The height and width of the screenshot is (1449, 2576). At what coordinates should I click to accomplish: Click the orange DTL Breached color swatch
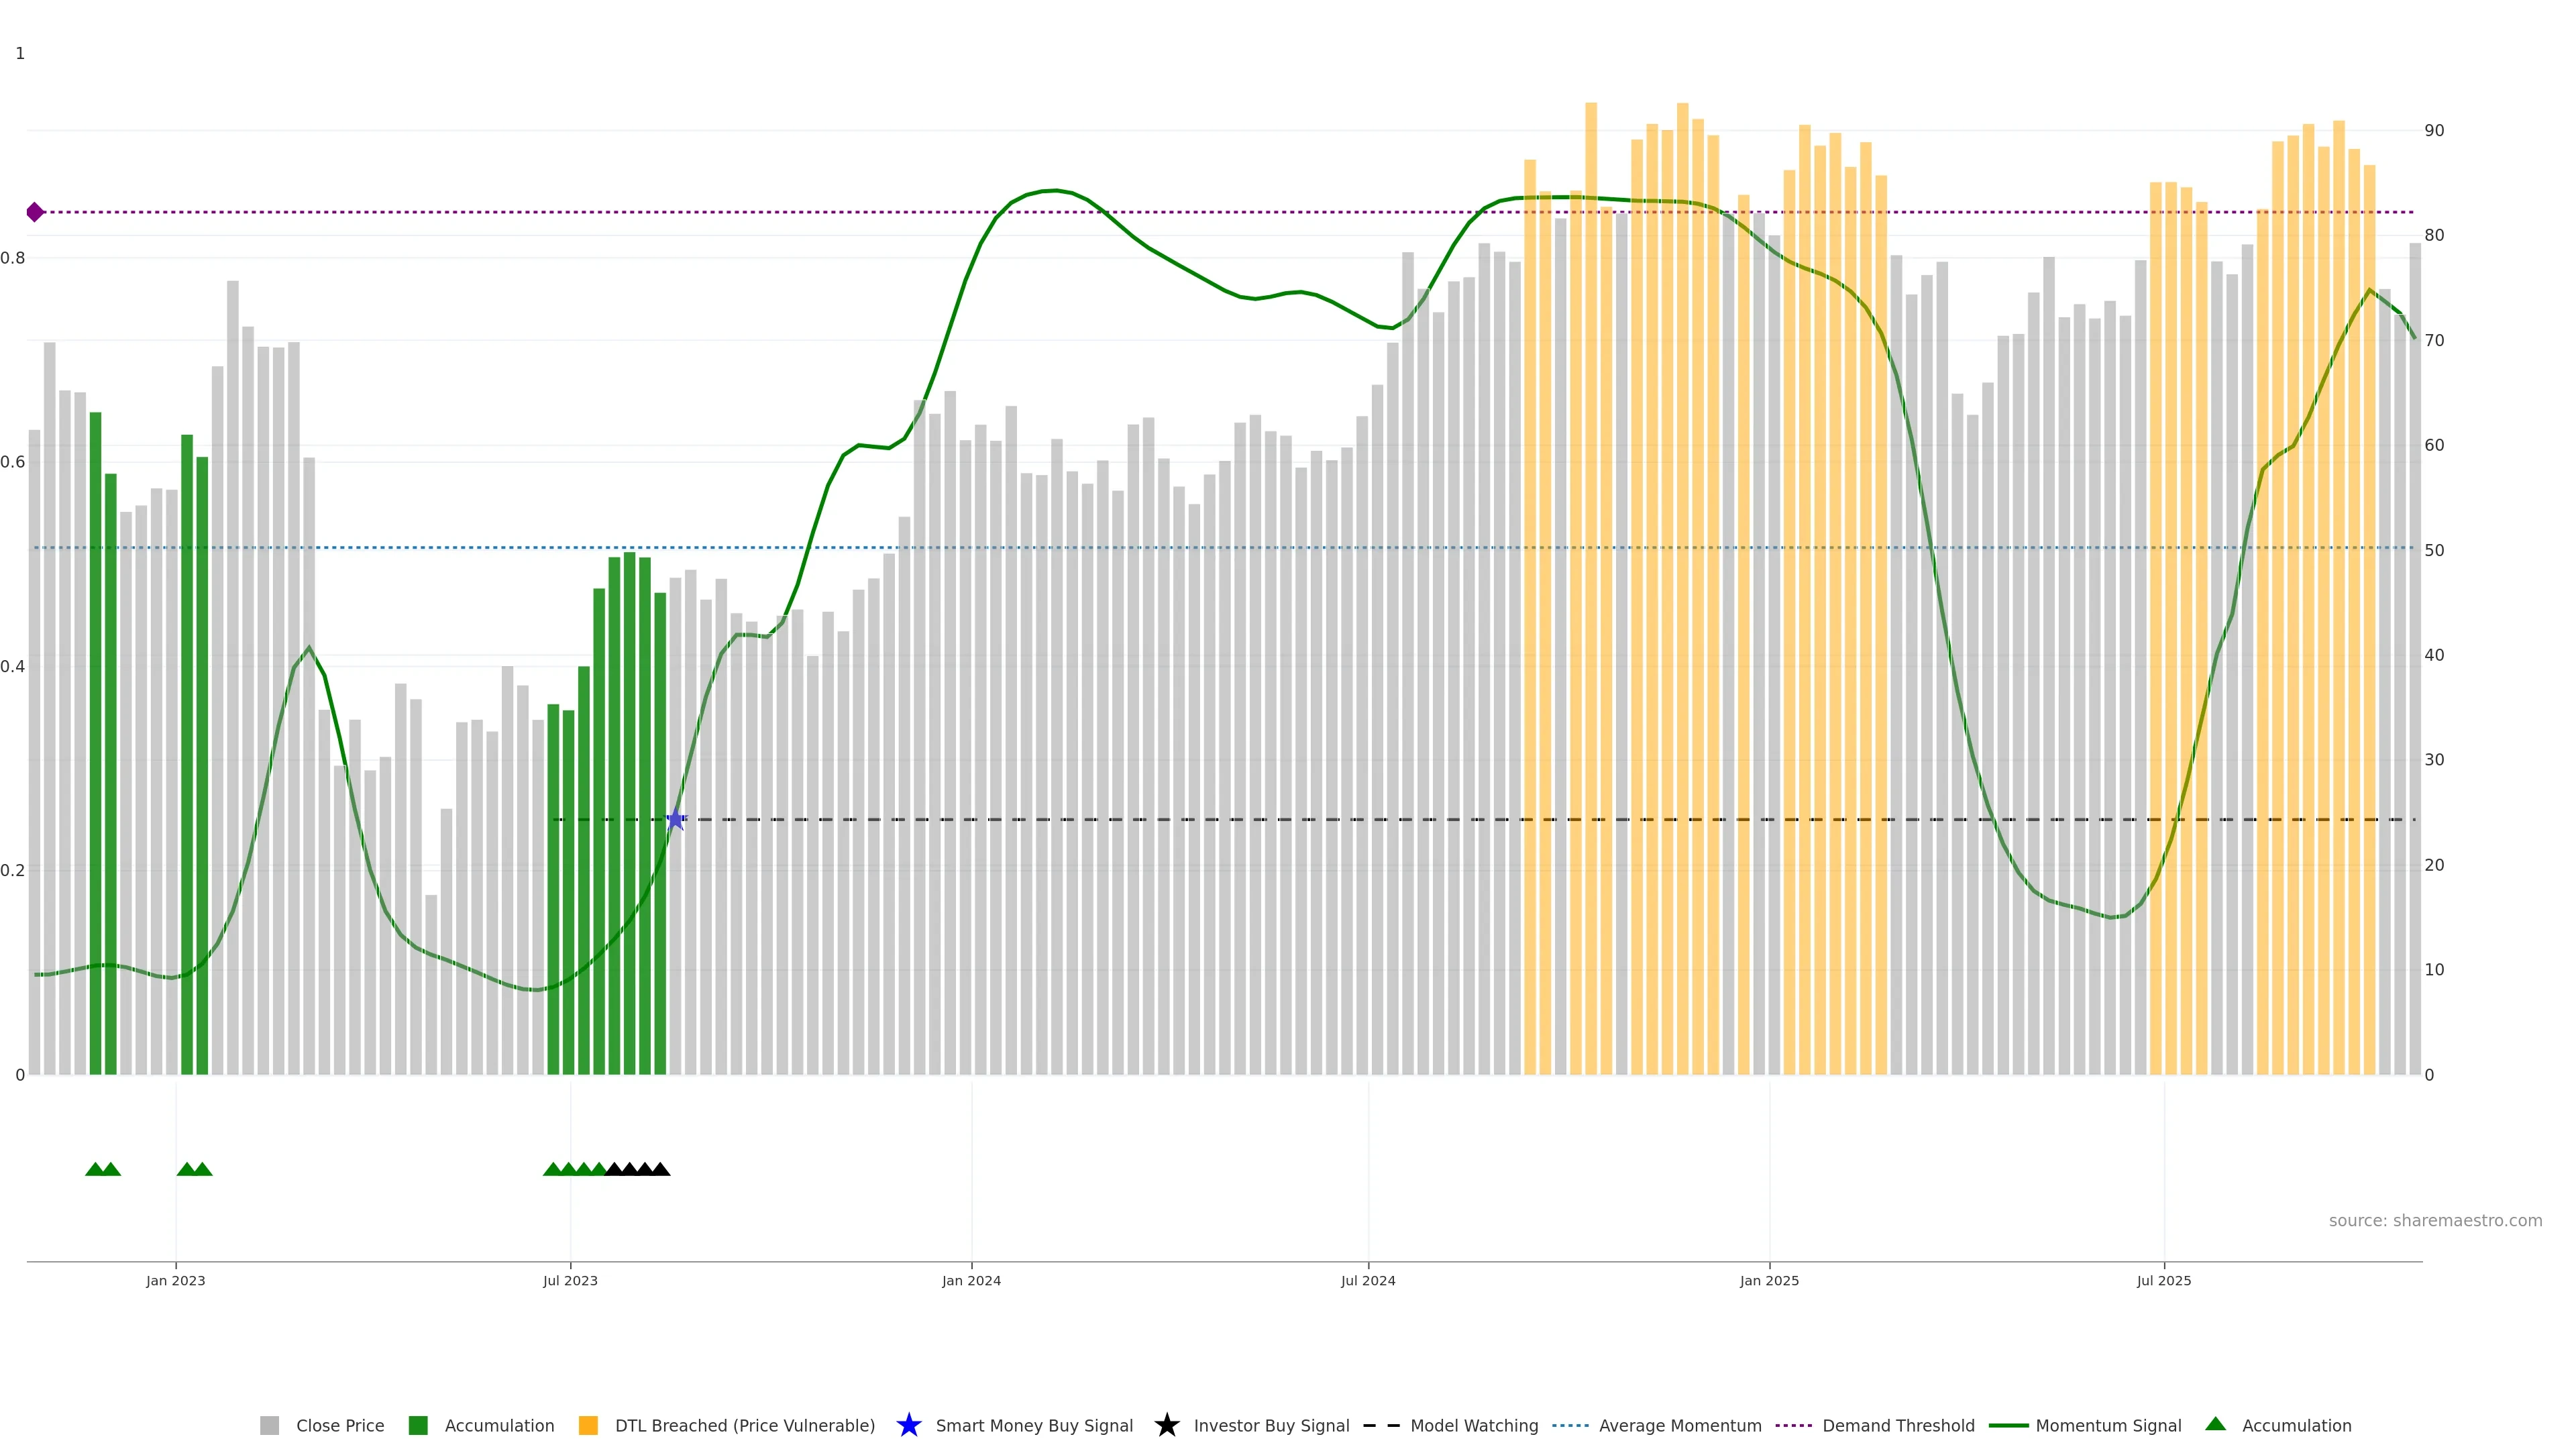[588, 1425]
